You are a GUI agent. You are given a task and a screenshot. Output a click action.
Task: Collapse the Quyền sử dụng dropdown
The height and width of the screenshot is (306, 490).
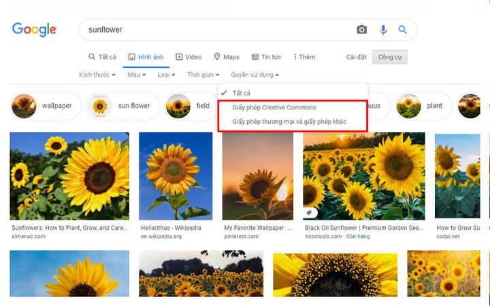[x=255, y=75]
